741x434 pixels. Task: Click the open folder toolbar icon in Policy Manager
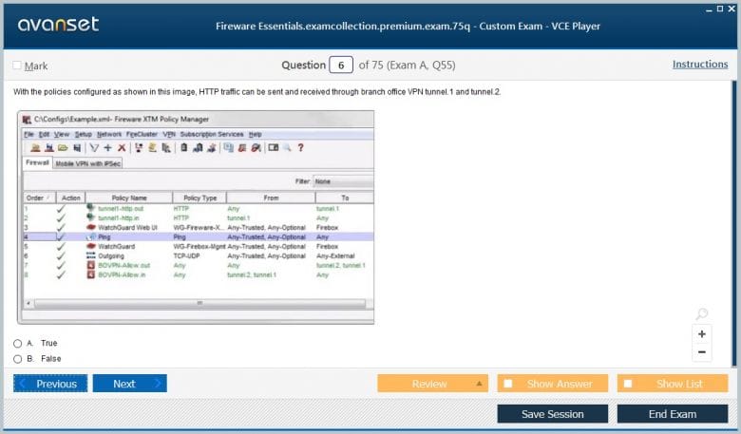pyautogui.click(x=63, y=148)
